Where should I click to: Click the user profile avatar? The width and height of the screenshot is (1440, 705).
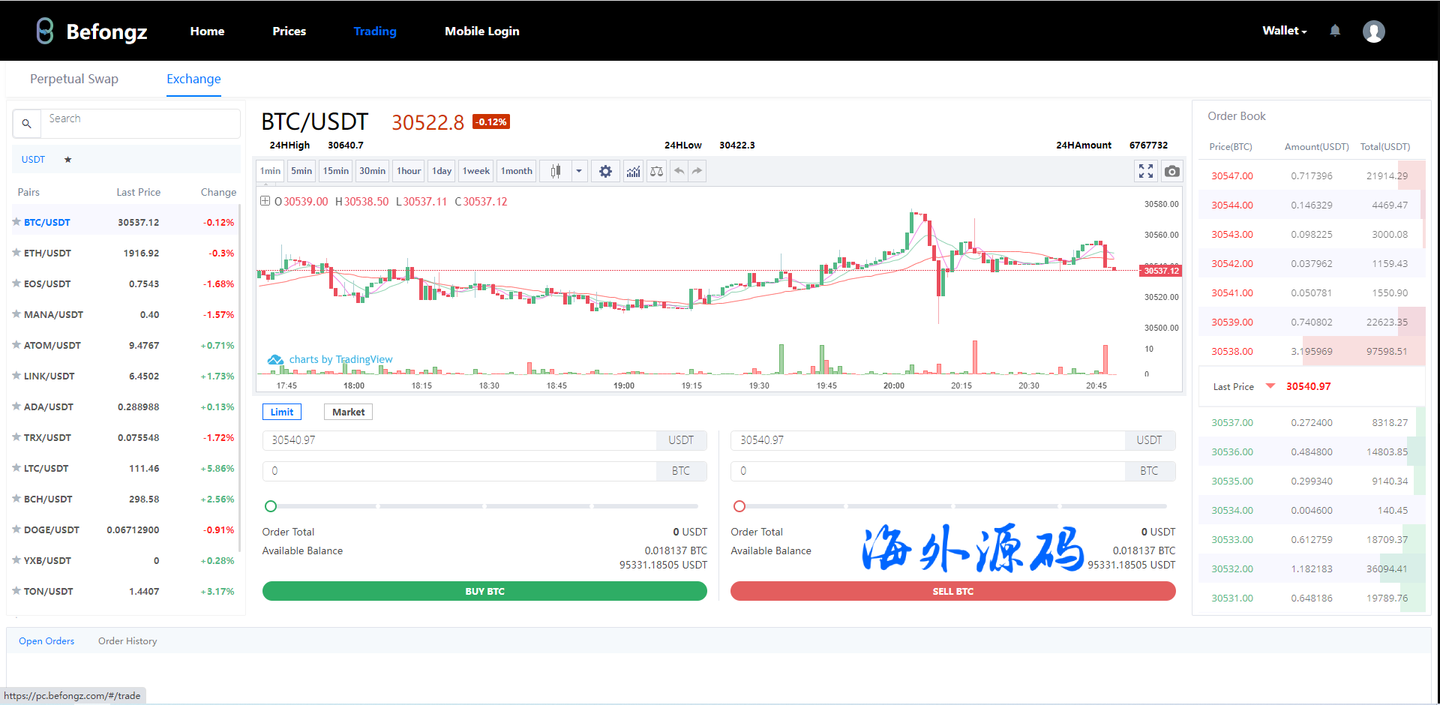[x=1373, y=31]
